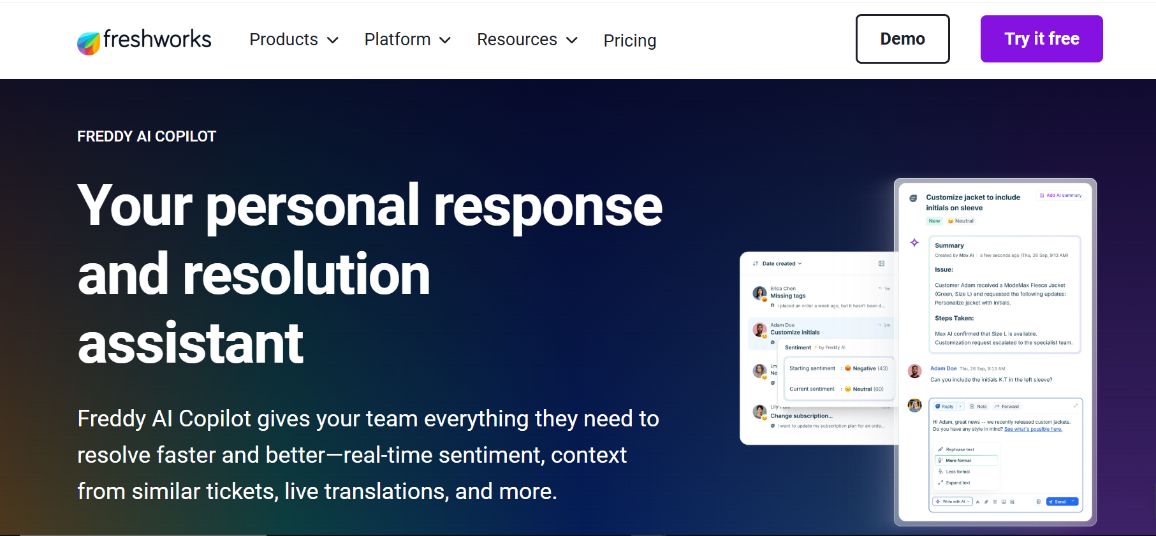The width and height of the screenshot is (1156, 536).
Task: Click the trash icon in reply editor
Action: 1039,502
